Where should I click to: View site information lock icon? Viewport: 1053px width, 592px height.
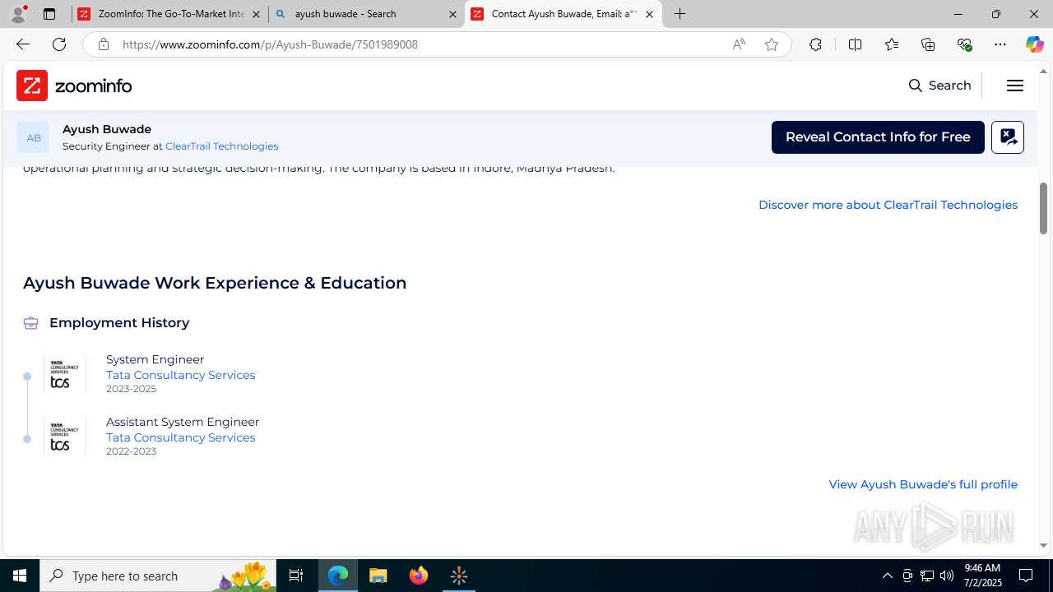tap(103, 44)
